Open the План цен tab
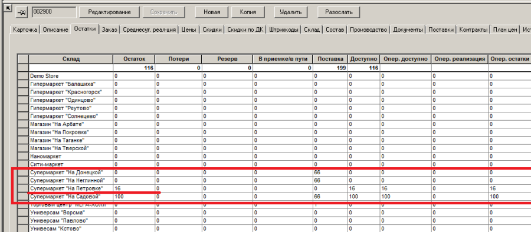 (x=505, y=30)
